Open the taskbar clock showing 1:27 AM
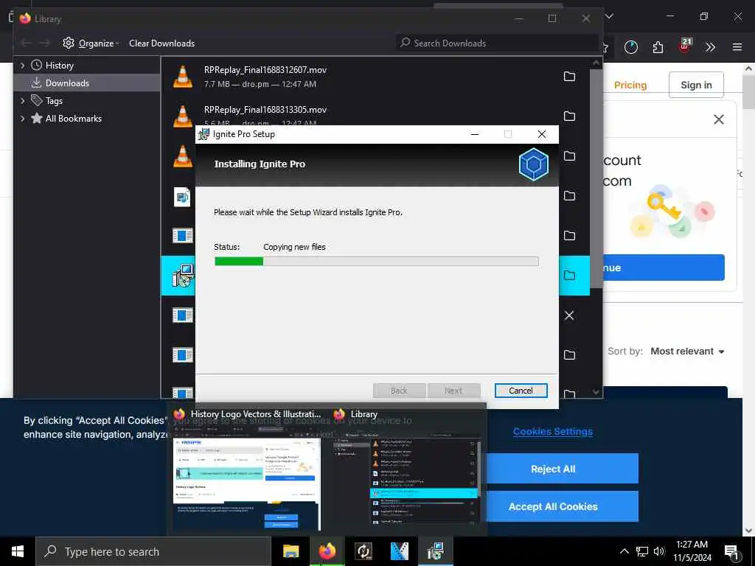Screen dimensions: 755x566 pos(692,551)
